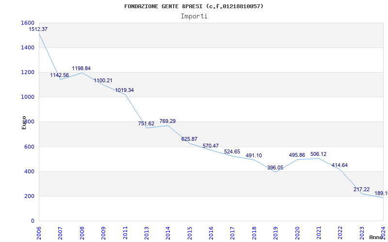This screenshot has height=242, width=388.
Task: Select the 400 value on the y-axis
Action: [30, 172]
